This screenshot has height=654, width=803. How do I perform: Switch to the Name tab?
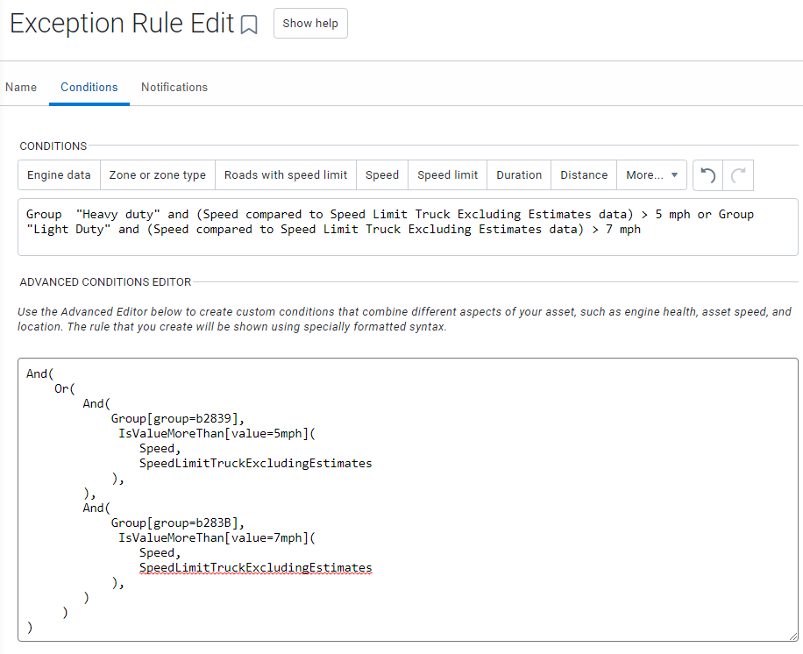coord(21,87)
